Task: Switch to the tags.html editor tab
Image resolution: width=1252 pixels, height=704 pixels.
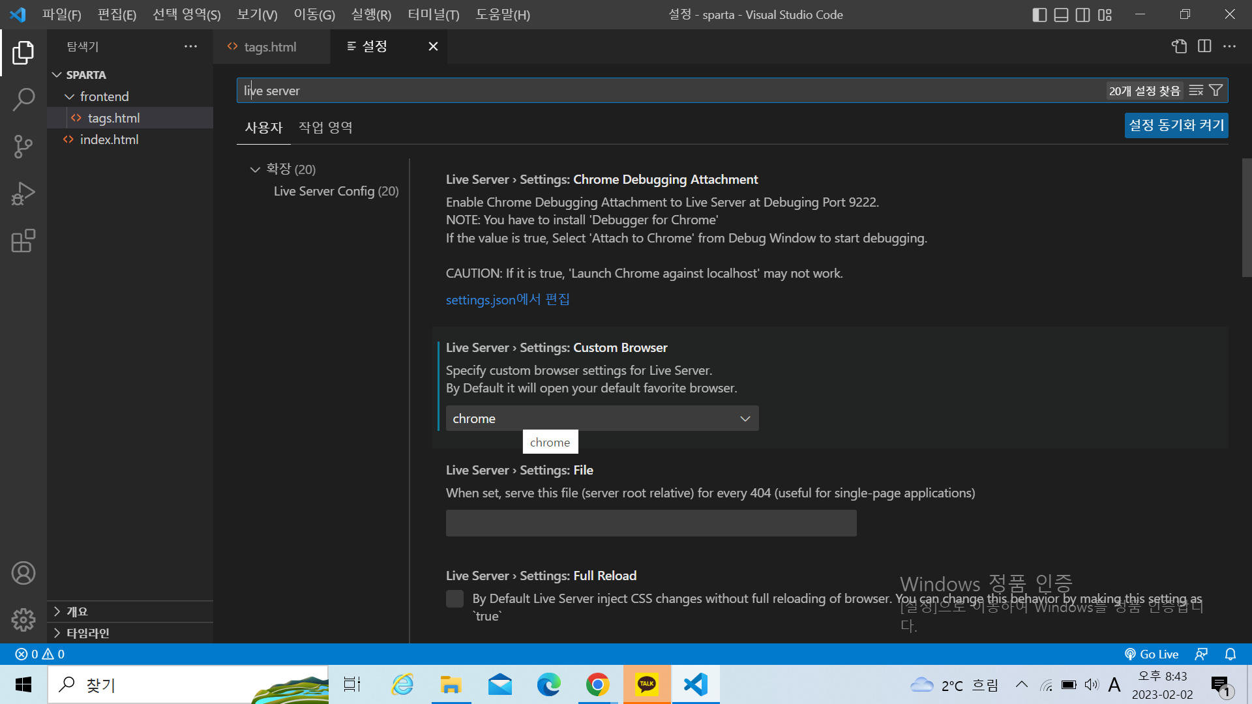Action: 270,46
